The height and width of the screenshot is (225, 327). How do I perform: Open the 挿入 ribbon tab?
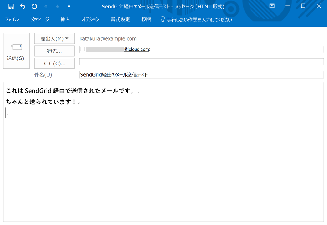coord(65,19)
